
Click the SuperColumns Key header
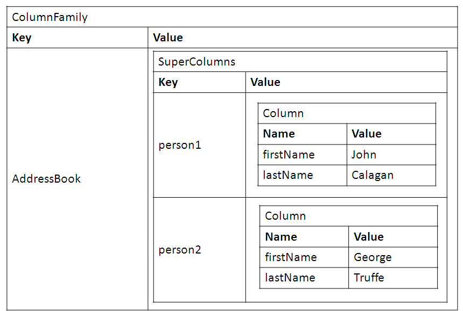tap(168, 82)
